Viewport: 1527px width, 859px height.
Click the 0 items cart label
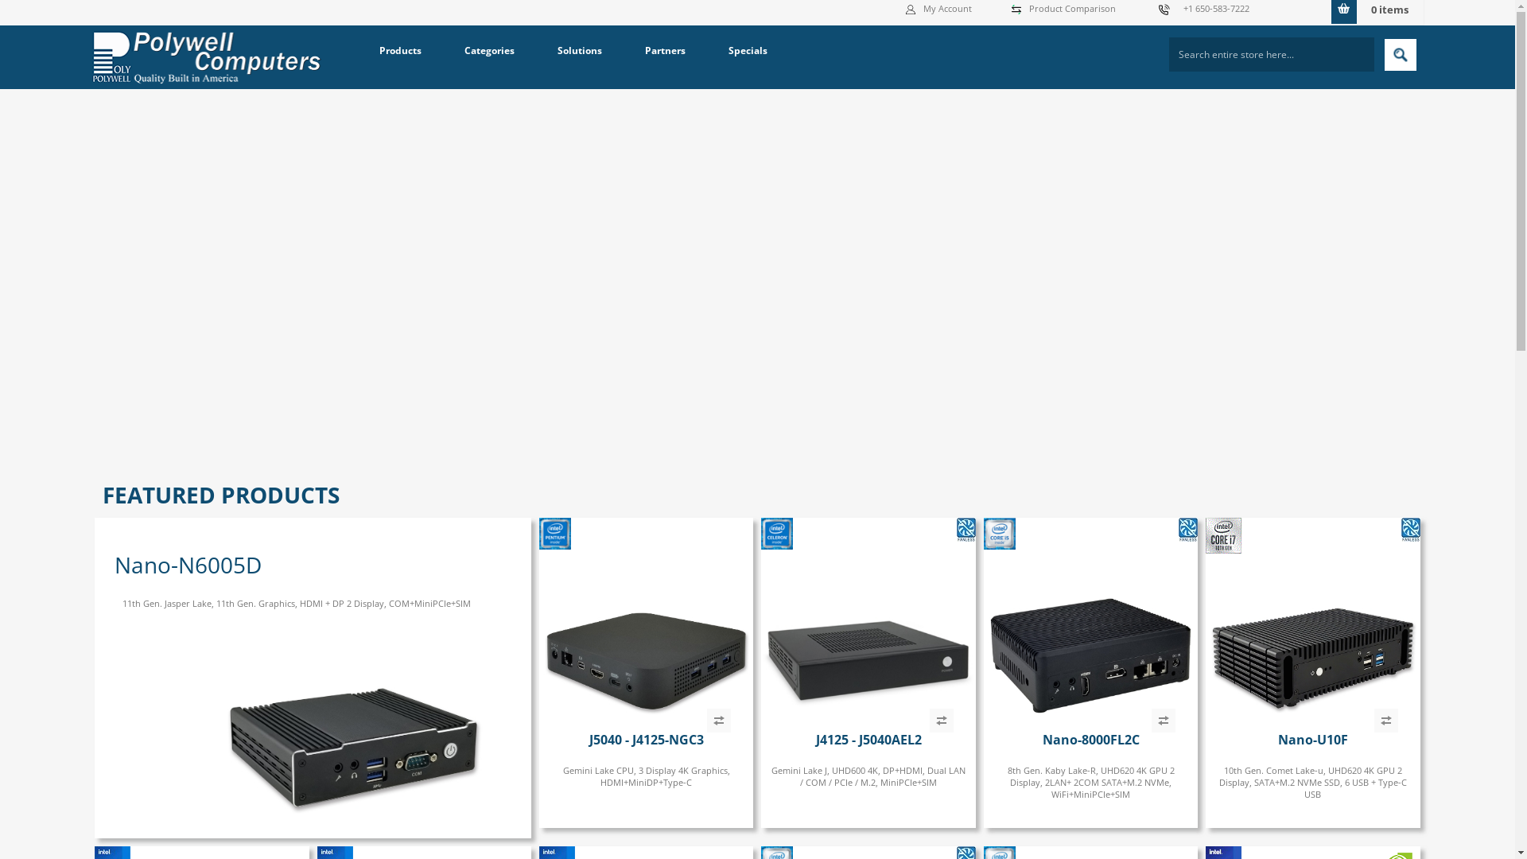1389,10
